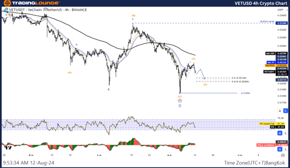Toggle auto scale A on Wave oscillator pane
This screenshot has width=290, height=168.
pos(280,149)
